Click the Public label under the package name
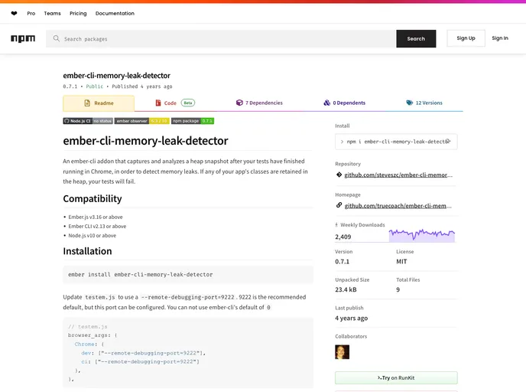526x392 pixels. point(95,87)
